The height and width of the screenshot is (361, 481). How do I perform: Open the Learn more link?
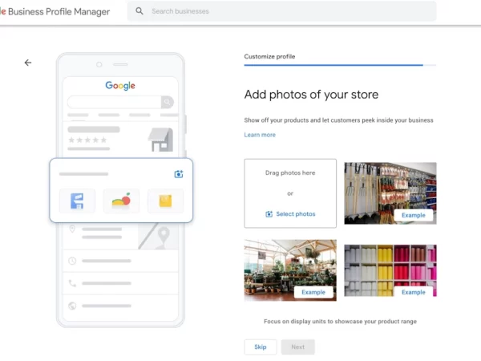pos(260,135)
